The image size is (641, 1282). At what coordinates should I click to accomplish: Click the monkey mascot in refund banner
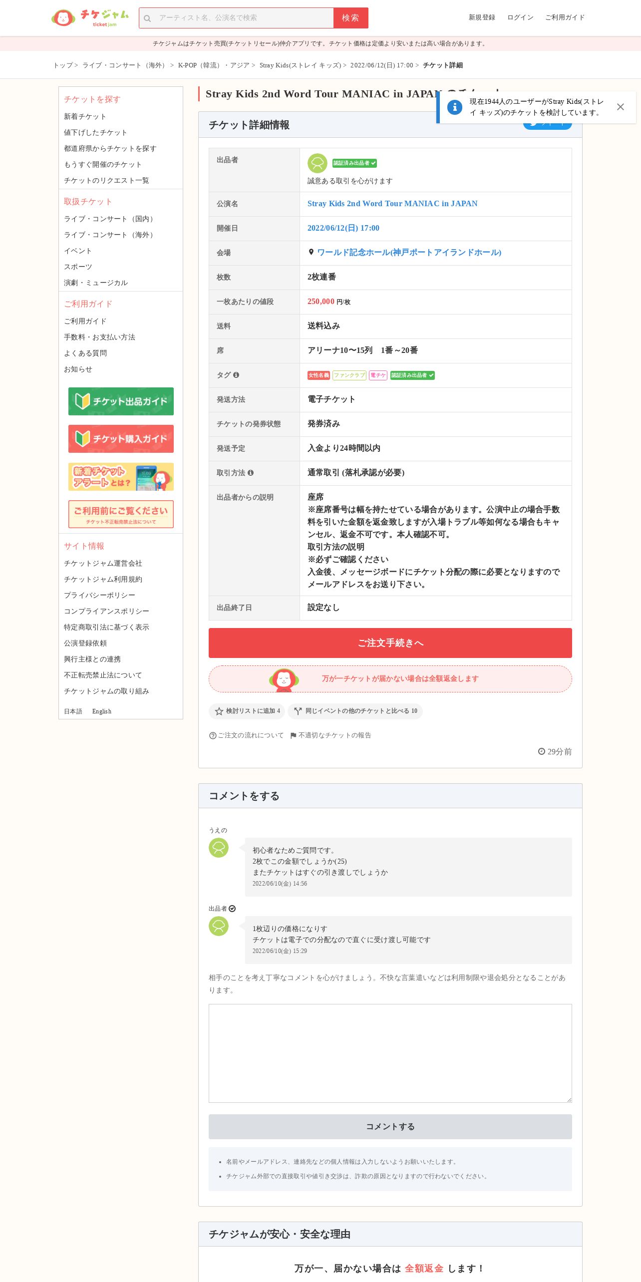point(284,679)
